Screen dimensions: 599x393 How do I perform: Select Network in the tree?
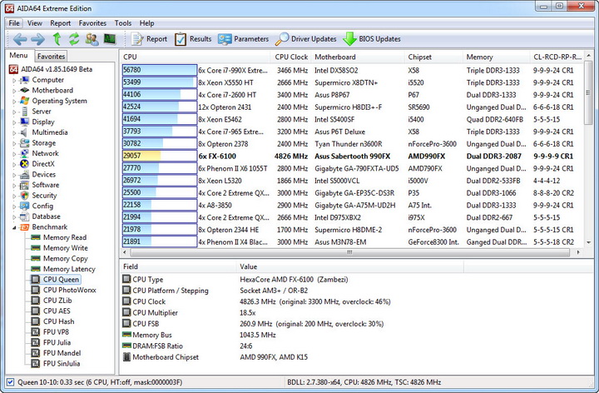[45, 153]
